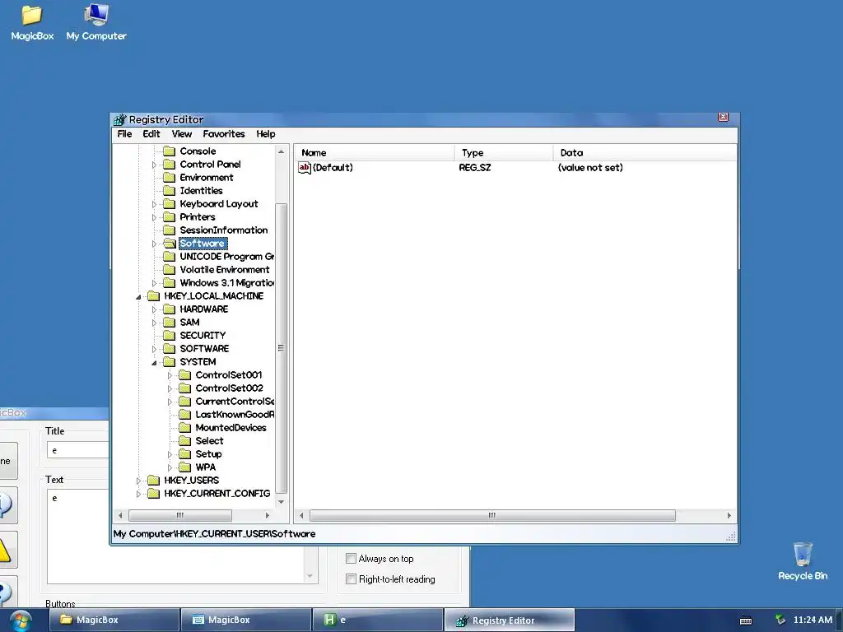
Task: Click the SessionInformation folder icon
Action: (x=170, y=230)
